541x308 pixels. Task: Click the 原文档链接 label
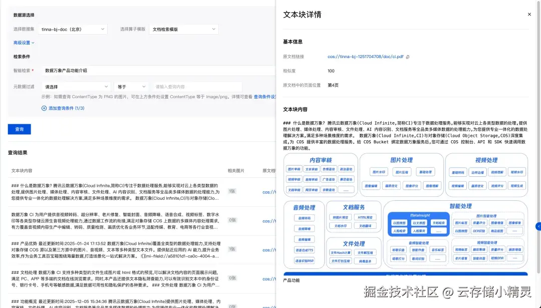point(293,57)
